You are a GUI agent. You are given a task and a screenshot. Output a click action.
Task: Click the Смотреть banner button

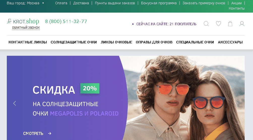[37, 133]
